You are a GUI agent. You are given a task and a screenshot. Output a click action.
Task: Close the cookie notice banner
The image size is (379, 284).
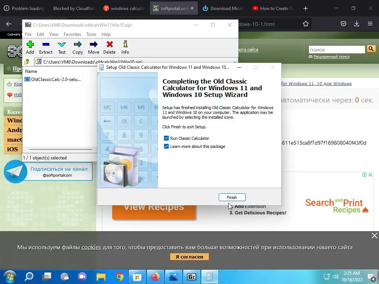[x=374, y=236]
